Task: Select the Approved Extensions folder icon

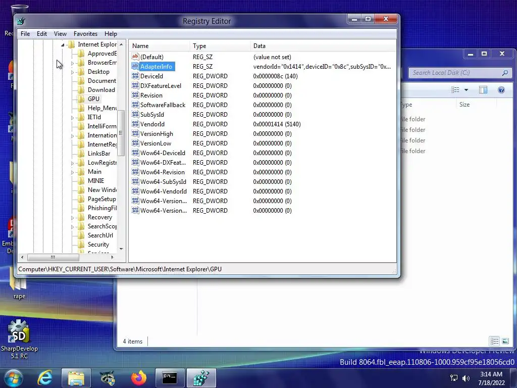Action: 81,54
